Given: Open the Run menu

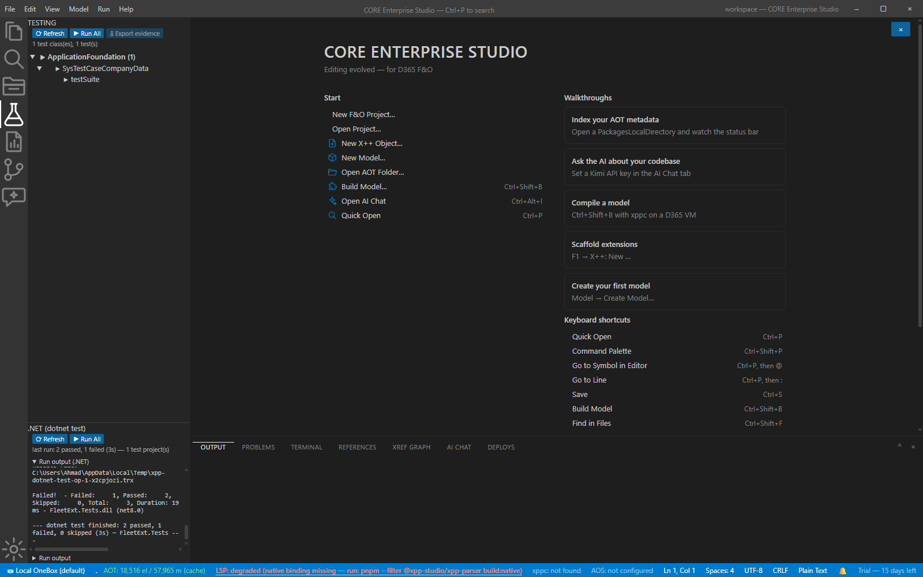Looking at the screenshot, I should point(104,9).
